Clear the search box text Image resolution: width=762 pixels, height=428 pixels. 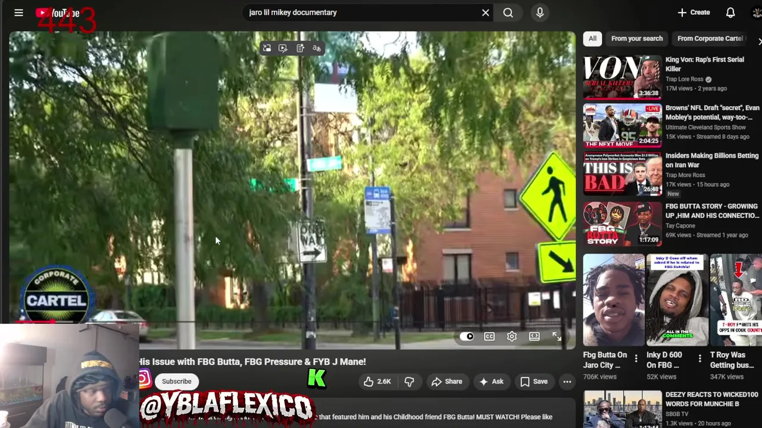click(485, 12)
